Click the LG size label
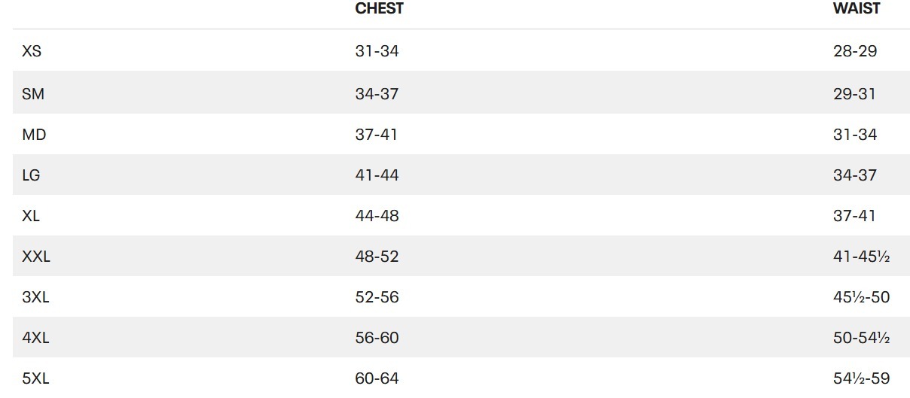Screen dimensions: 910x398 point(32,175)
